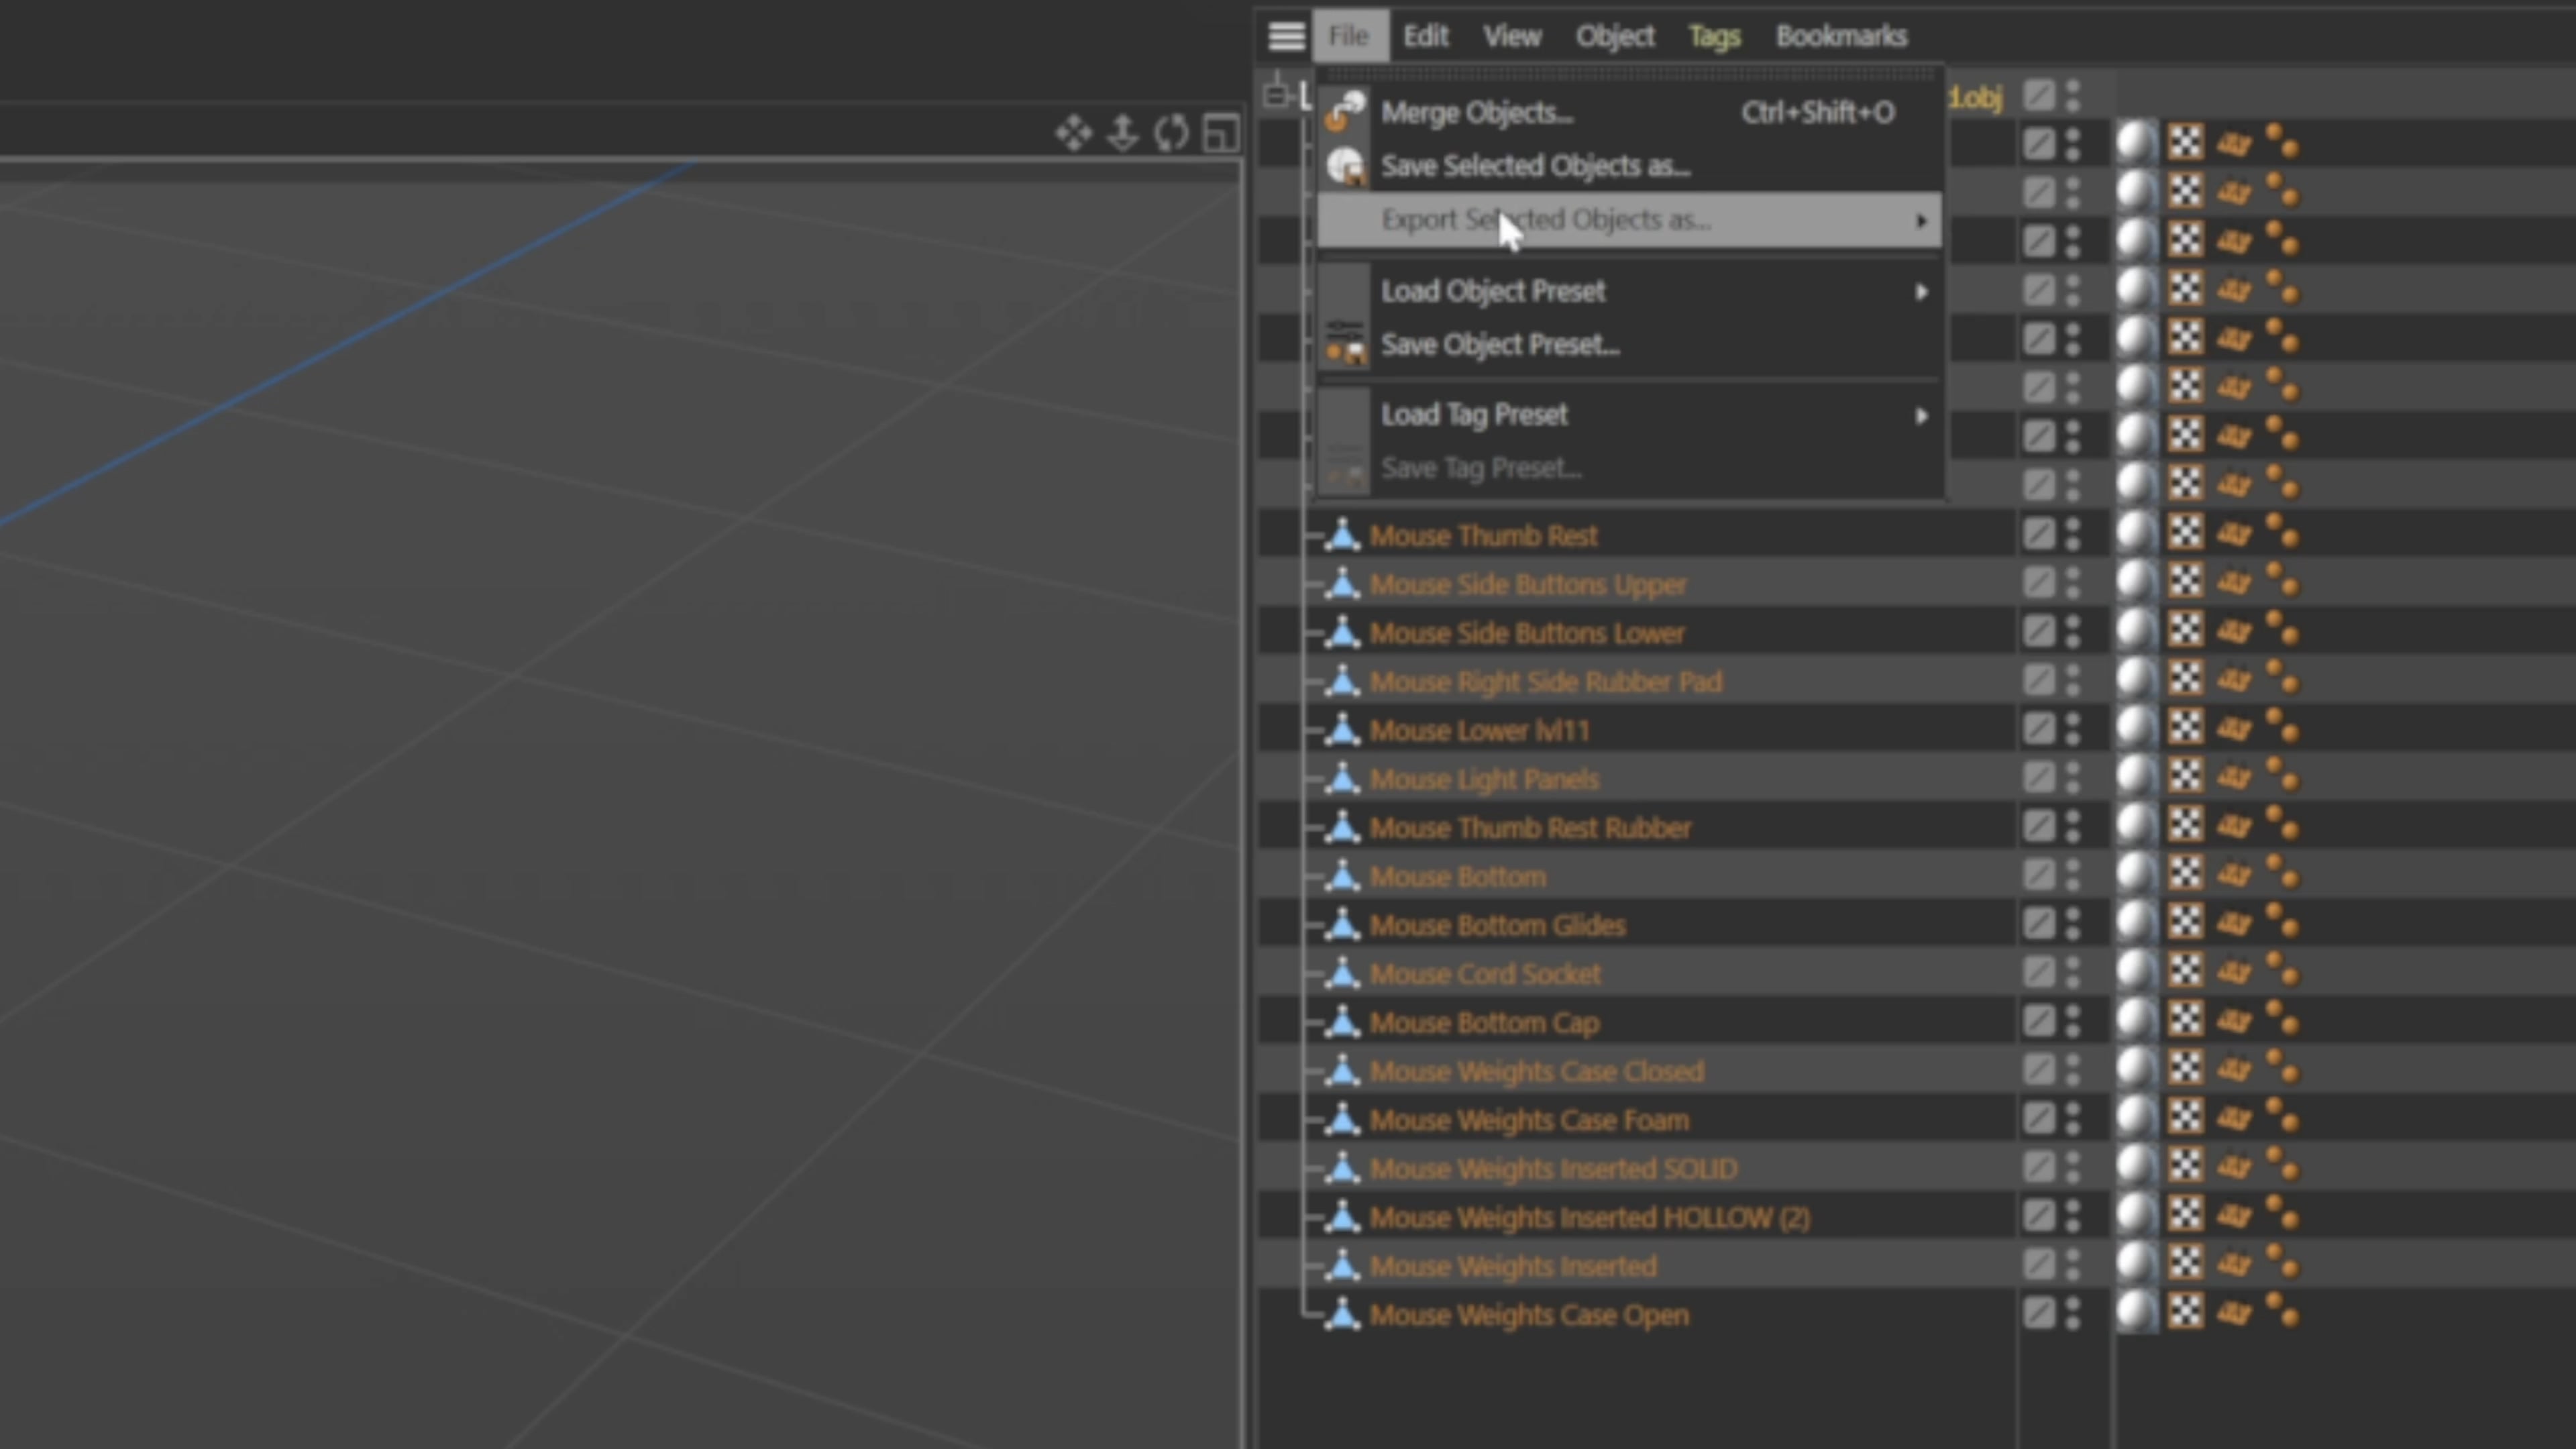Screen dimensions: 2576x1449
Task: Click the viewport move camera icon
Action: coord(1074,133)
